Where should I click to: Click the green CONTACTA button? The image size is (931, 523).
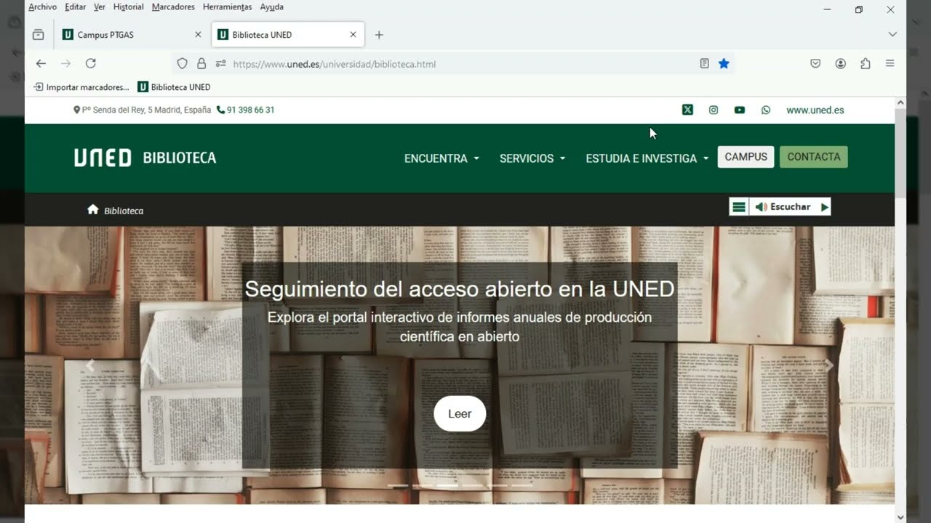click(x=813, y=157)
